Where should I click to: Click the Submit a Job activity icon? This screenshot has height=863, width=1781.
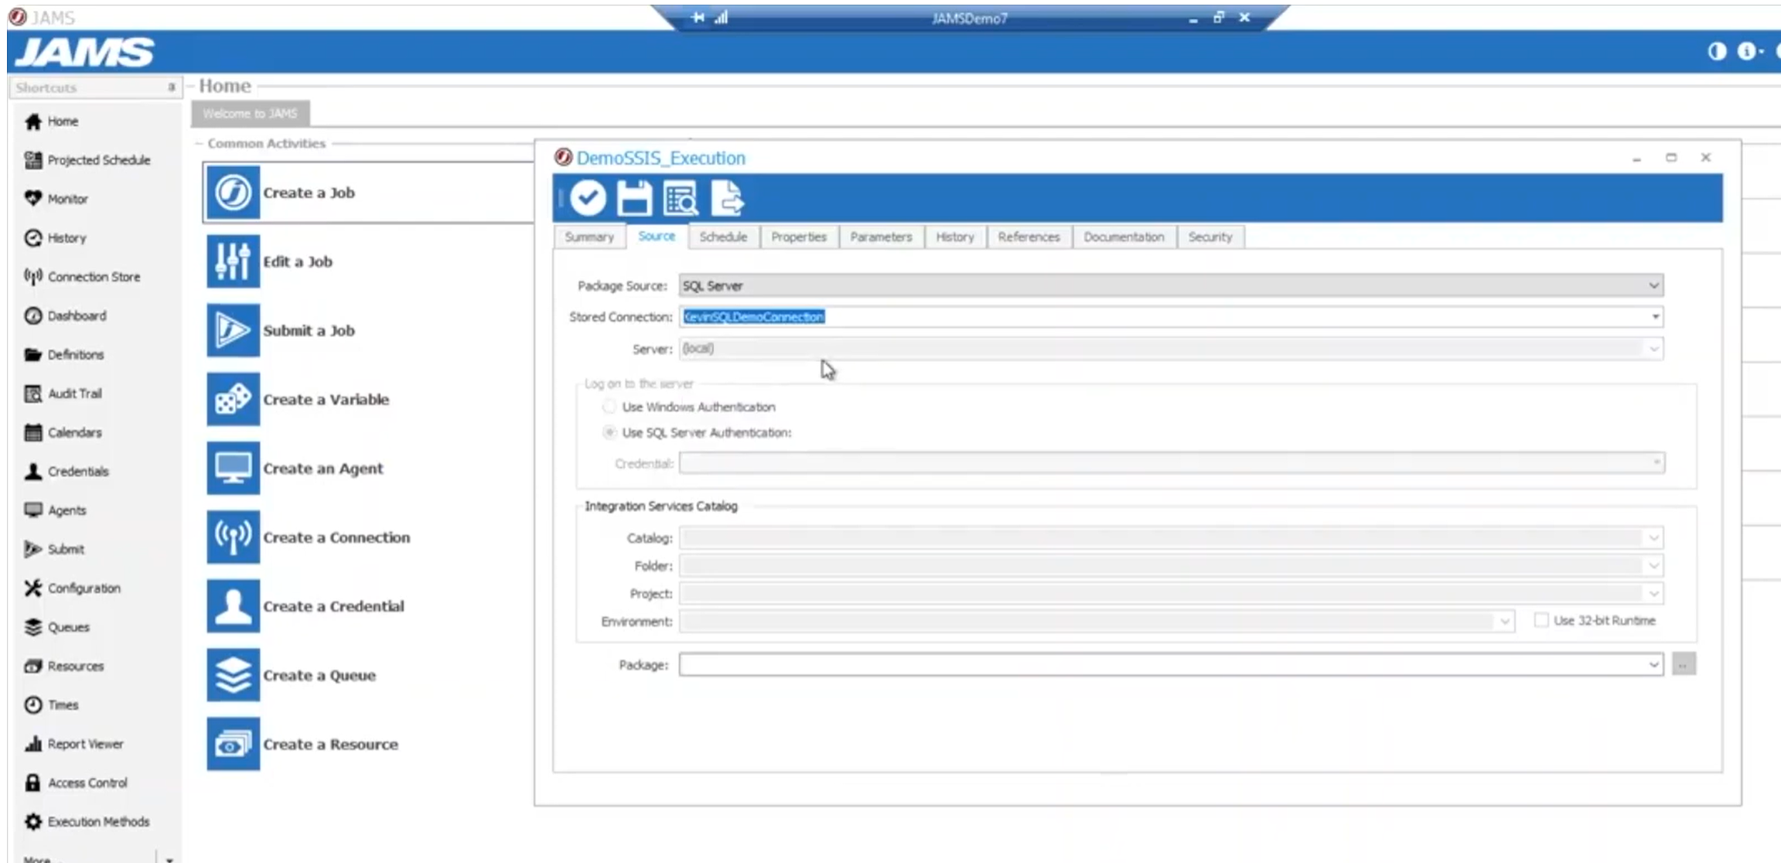tap(233, 330)
